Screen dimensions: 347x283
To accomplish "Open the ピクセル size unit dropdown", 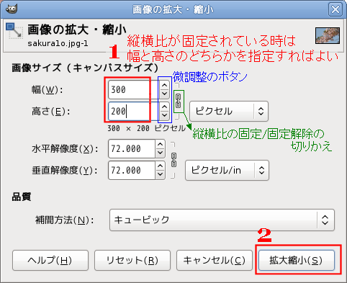I will click(x=229, y=111).
